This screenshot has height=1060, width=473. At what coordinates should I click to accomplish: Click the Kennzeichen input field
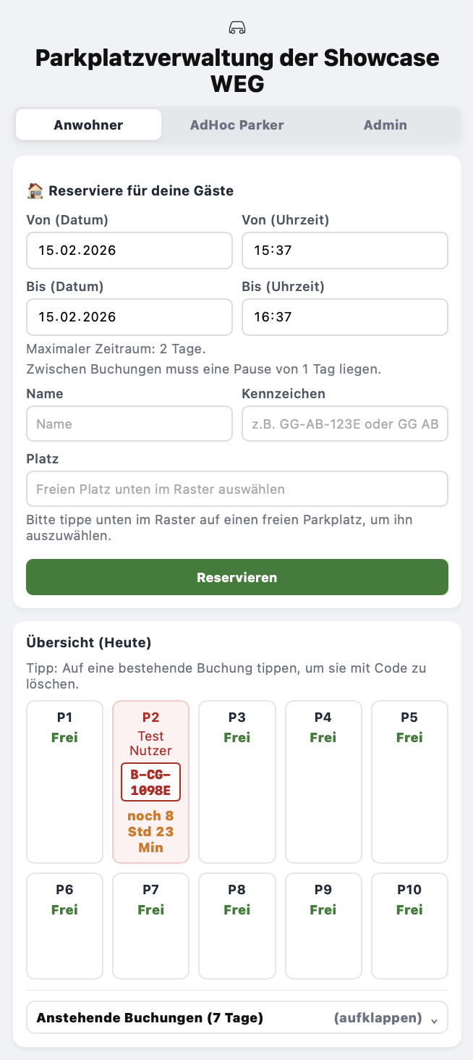point(344,424)
